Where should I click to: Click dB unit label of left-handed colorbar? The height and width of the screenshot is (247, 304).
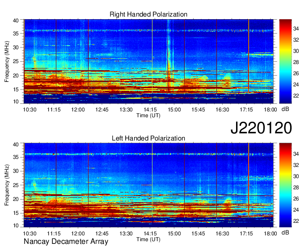pos(285,232)
